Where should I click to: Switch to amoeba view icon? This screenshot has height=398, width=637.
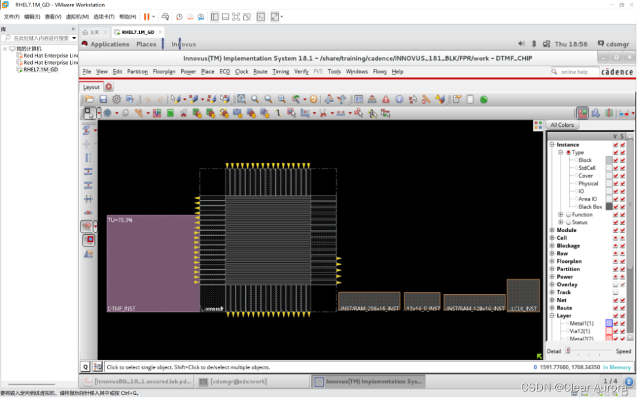pyautogui.click(x=596, y=113)
